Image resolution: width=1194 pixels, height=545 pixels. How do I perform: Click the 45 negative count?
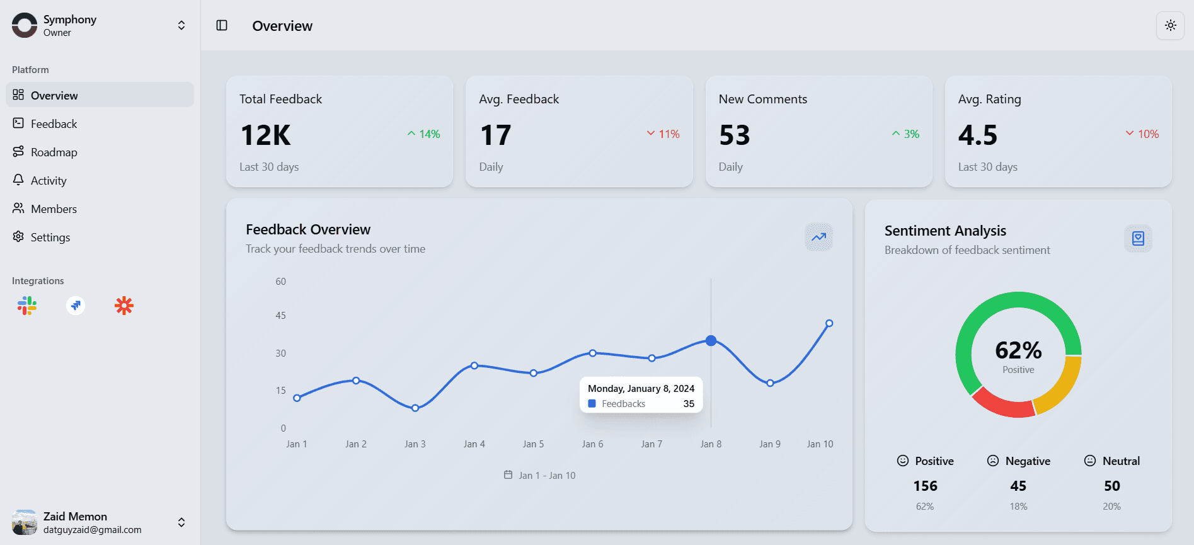(1018, 486)
